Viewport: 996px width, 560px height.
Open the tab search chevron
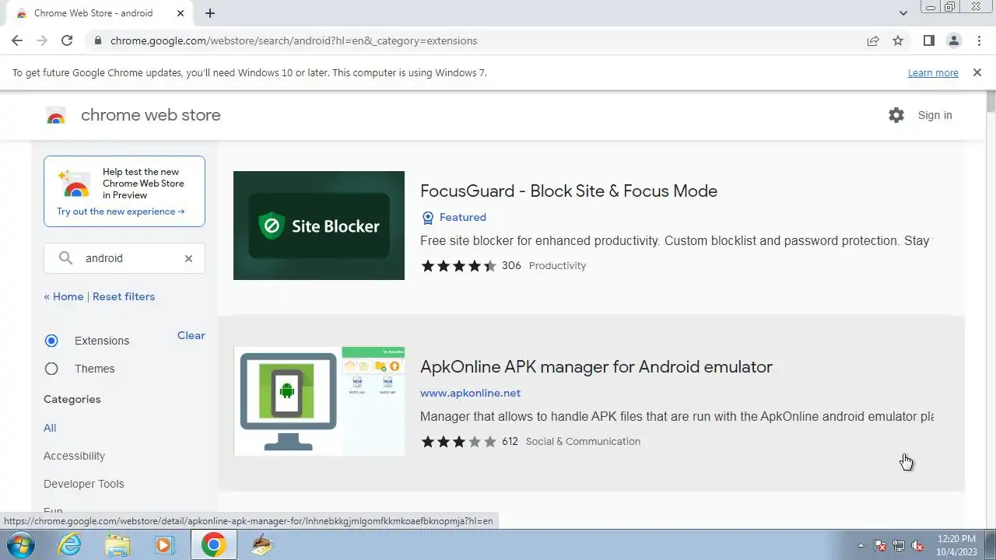click(x=903, y=13)
